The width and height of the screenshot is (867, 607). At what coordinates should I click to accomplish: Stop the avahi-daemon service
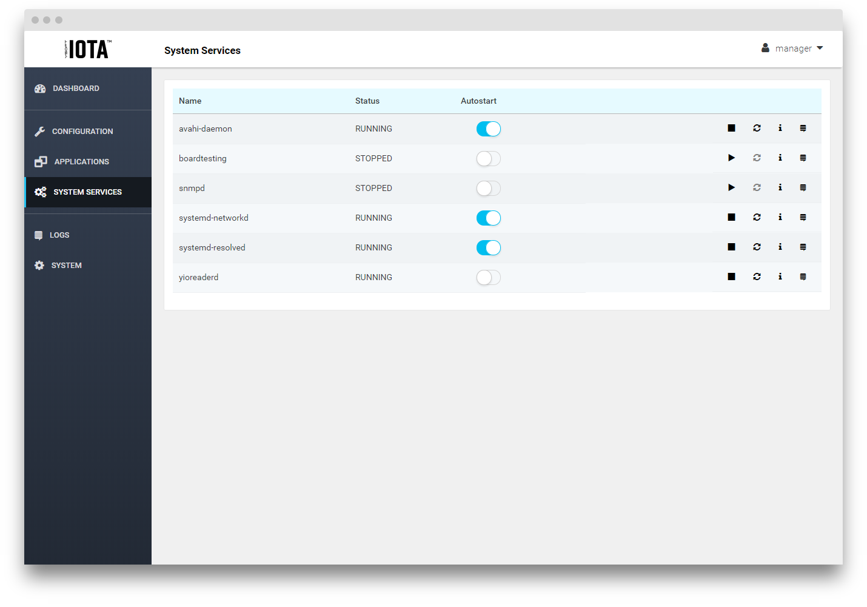coord(731,128)
